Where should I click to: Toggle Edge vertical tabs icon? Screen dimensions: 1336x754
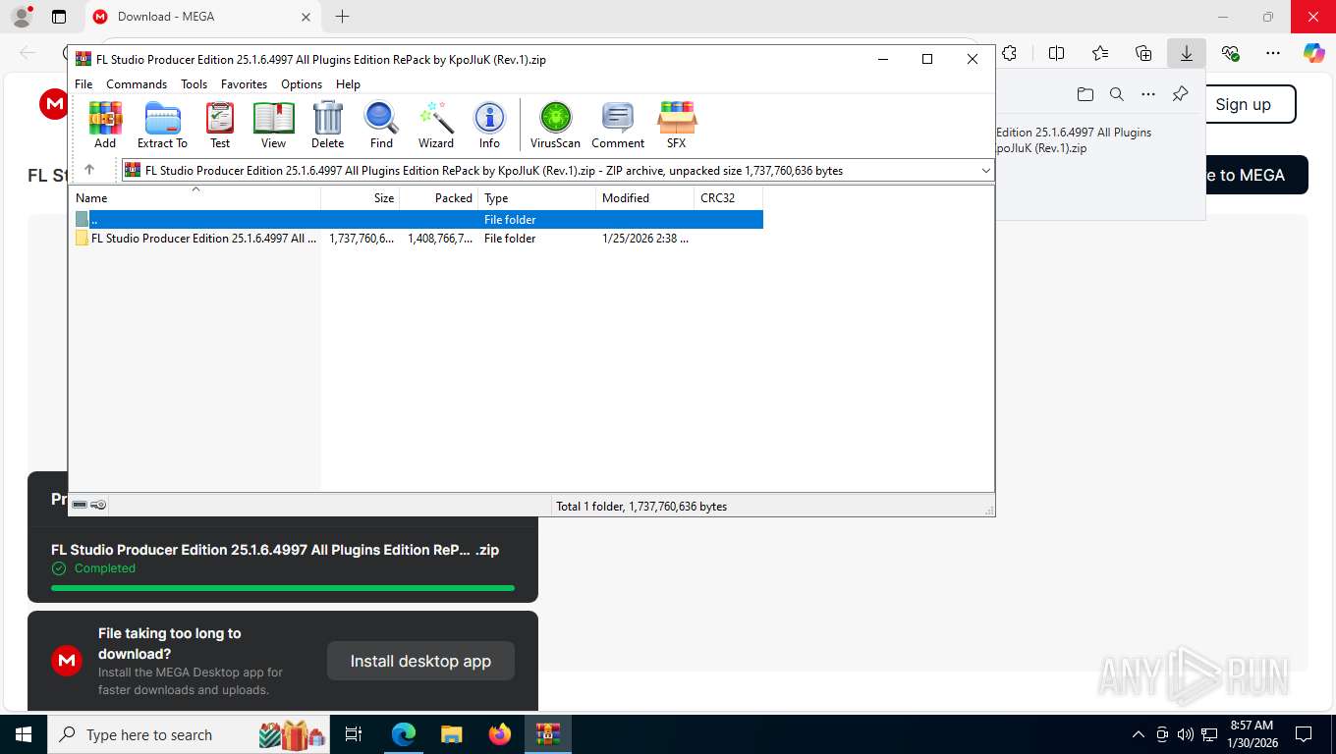tap(59, 17)
